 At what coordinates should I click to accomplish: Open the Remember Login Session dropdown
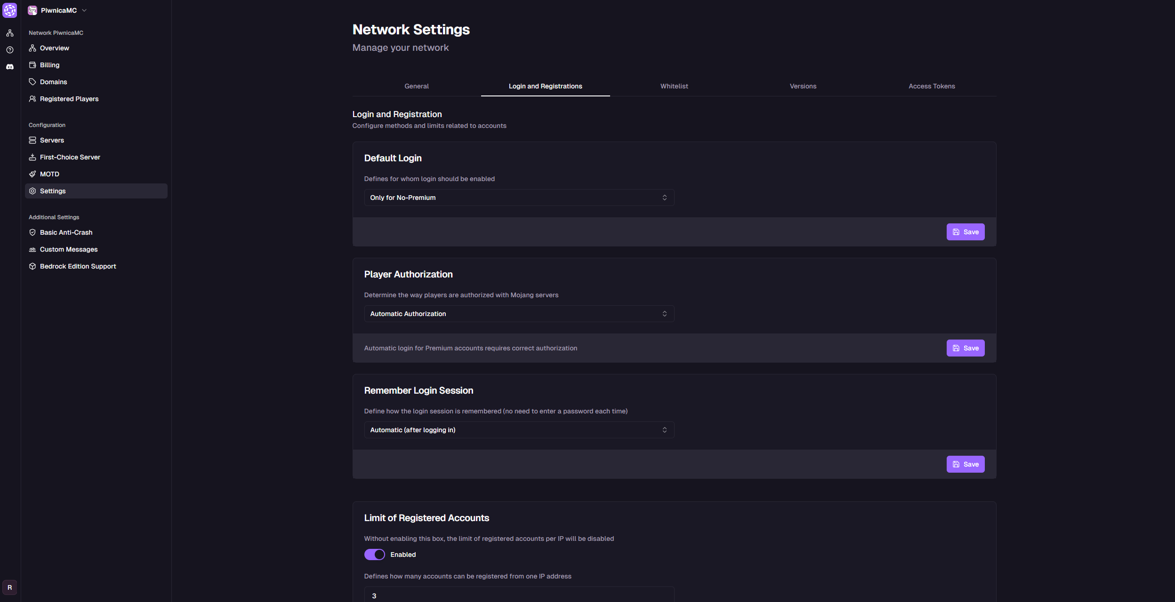[518, 429]
